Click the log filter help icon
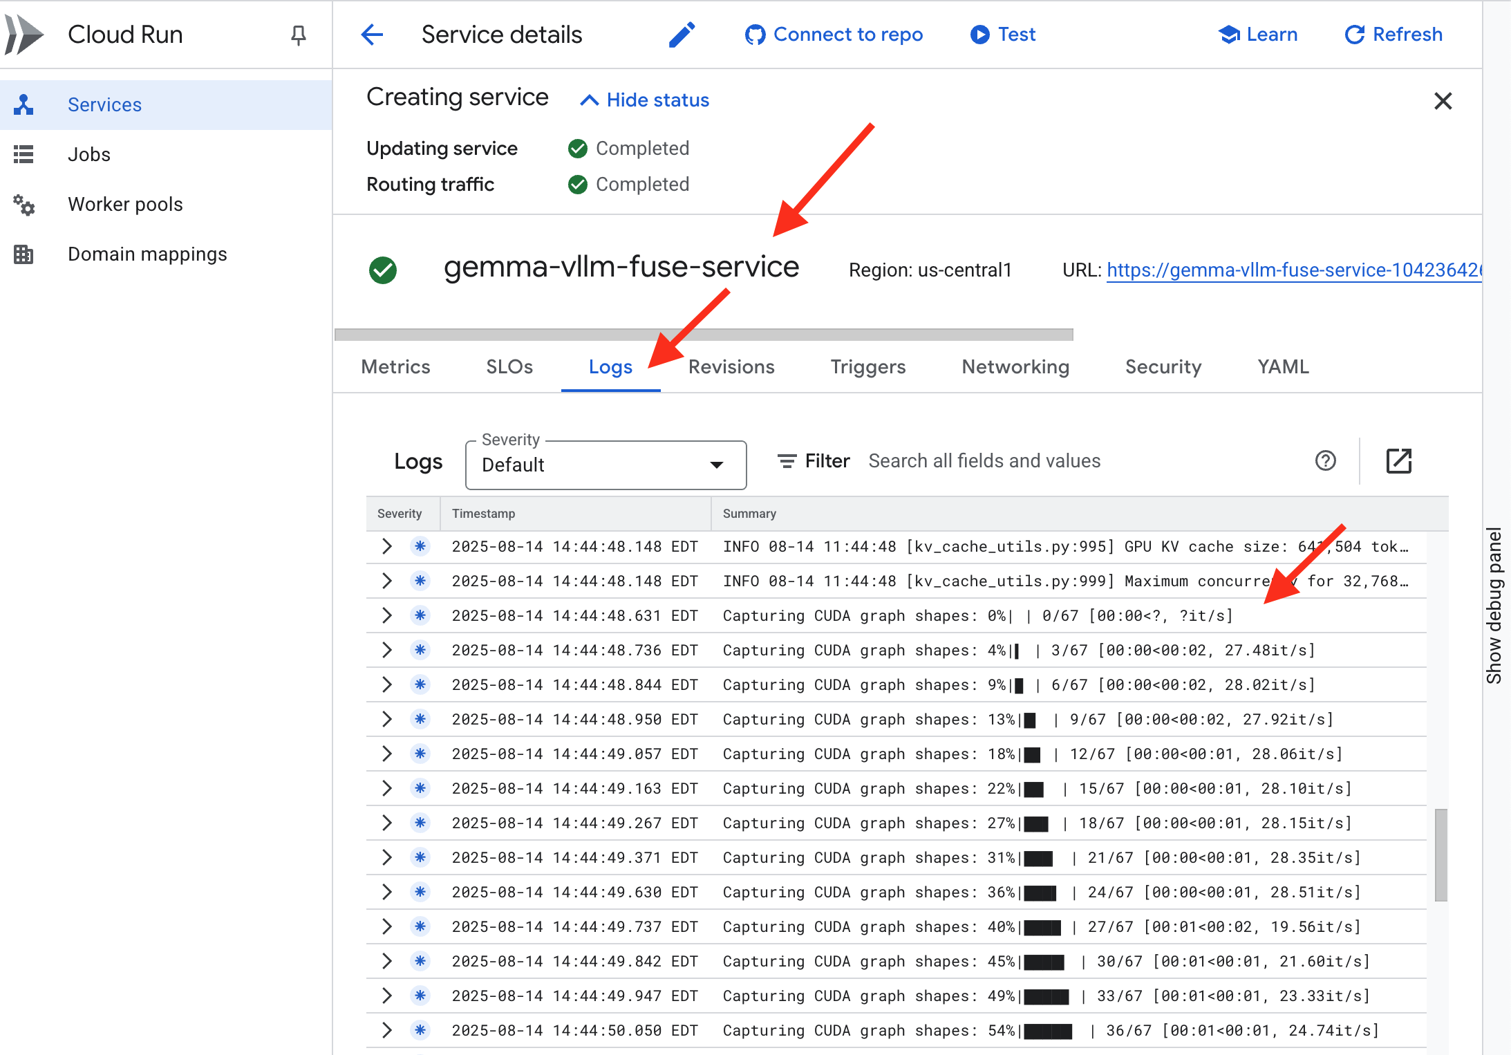Image resolution: width=1511 pixels, height=1055 pixels. [x=1325, y=461]
